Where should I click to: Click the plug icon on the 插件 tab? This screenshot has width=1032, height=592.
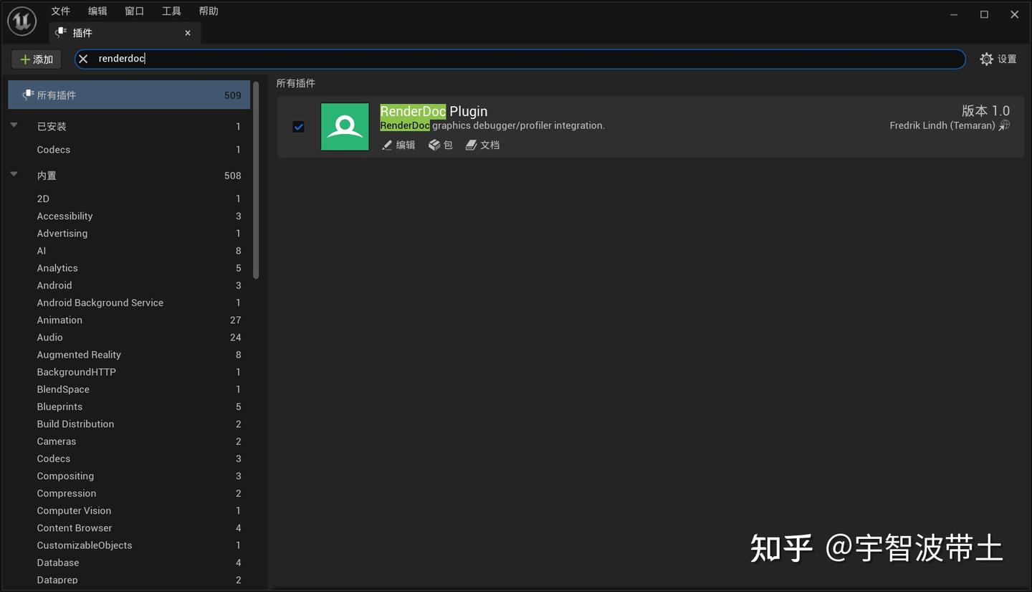[60, 32]
